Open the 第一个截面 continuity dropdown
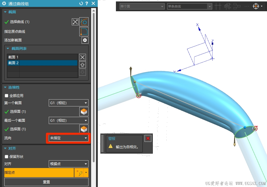This screenshot has height=187, width=267. tap(68, 103)
